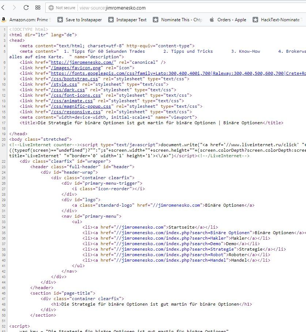Click the div id="primary-menu-trigger" line

click(102, 183)
